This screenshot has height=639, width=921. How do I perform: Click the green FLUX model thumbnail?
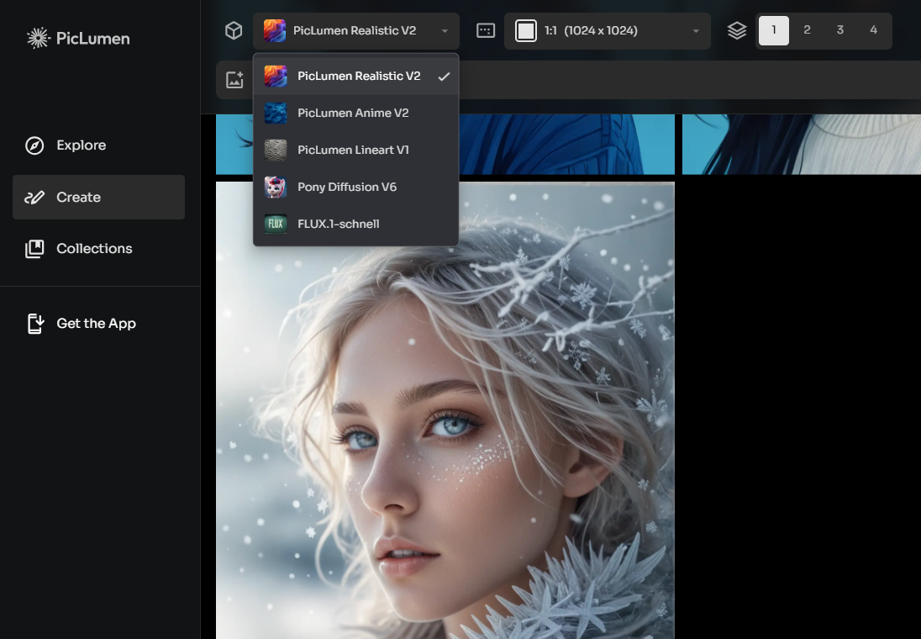tap(276, 224)
